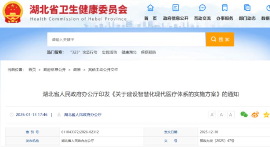Viewport: 270px width, 147px height.
Task: Open the 办事服务 menu item
Action: (x=225, y=18)
